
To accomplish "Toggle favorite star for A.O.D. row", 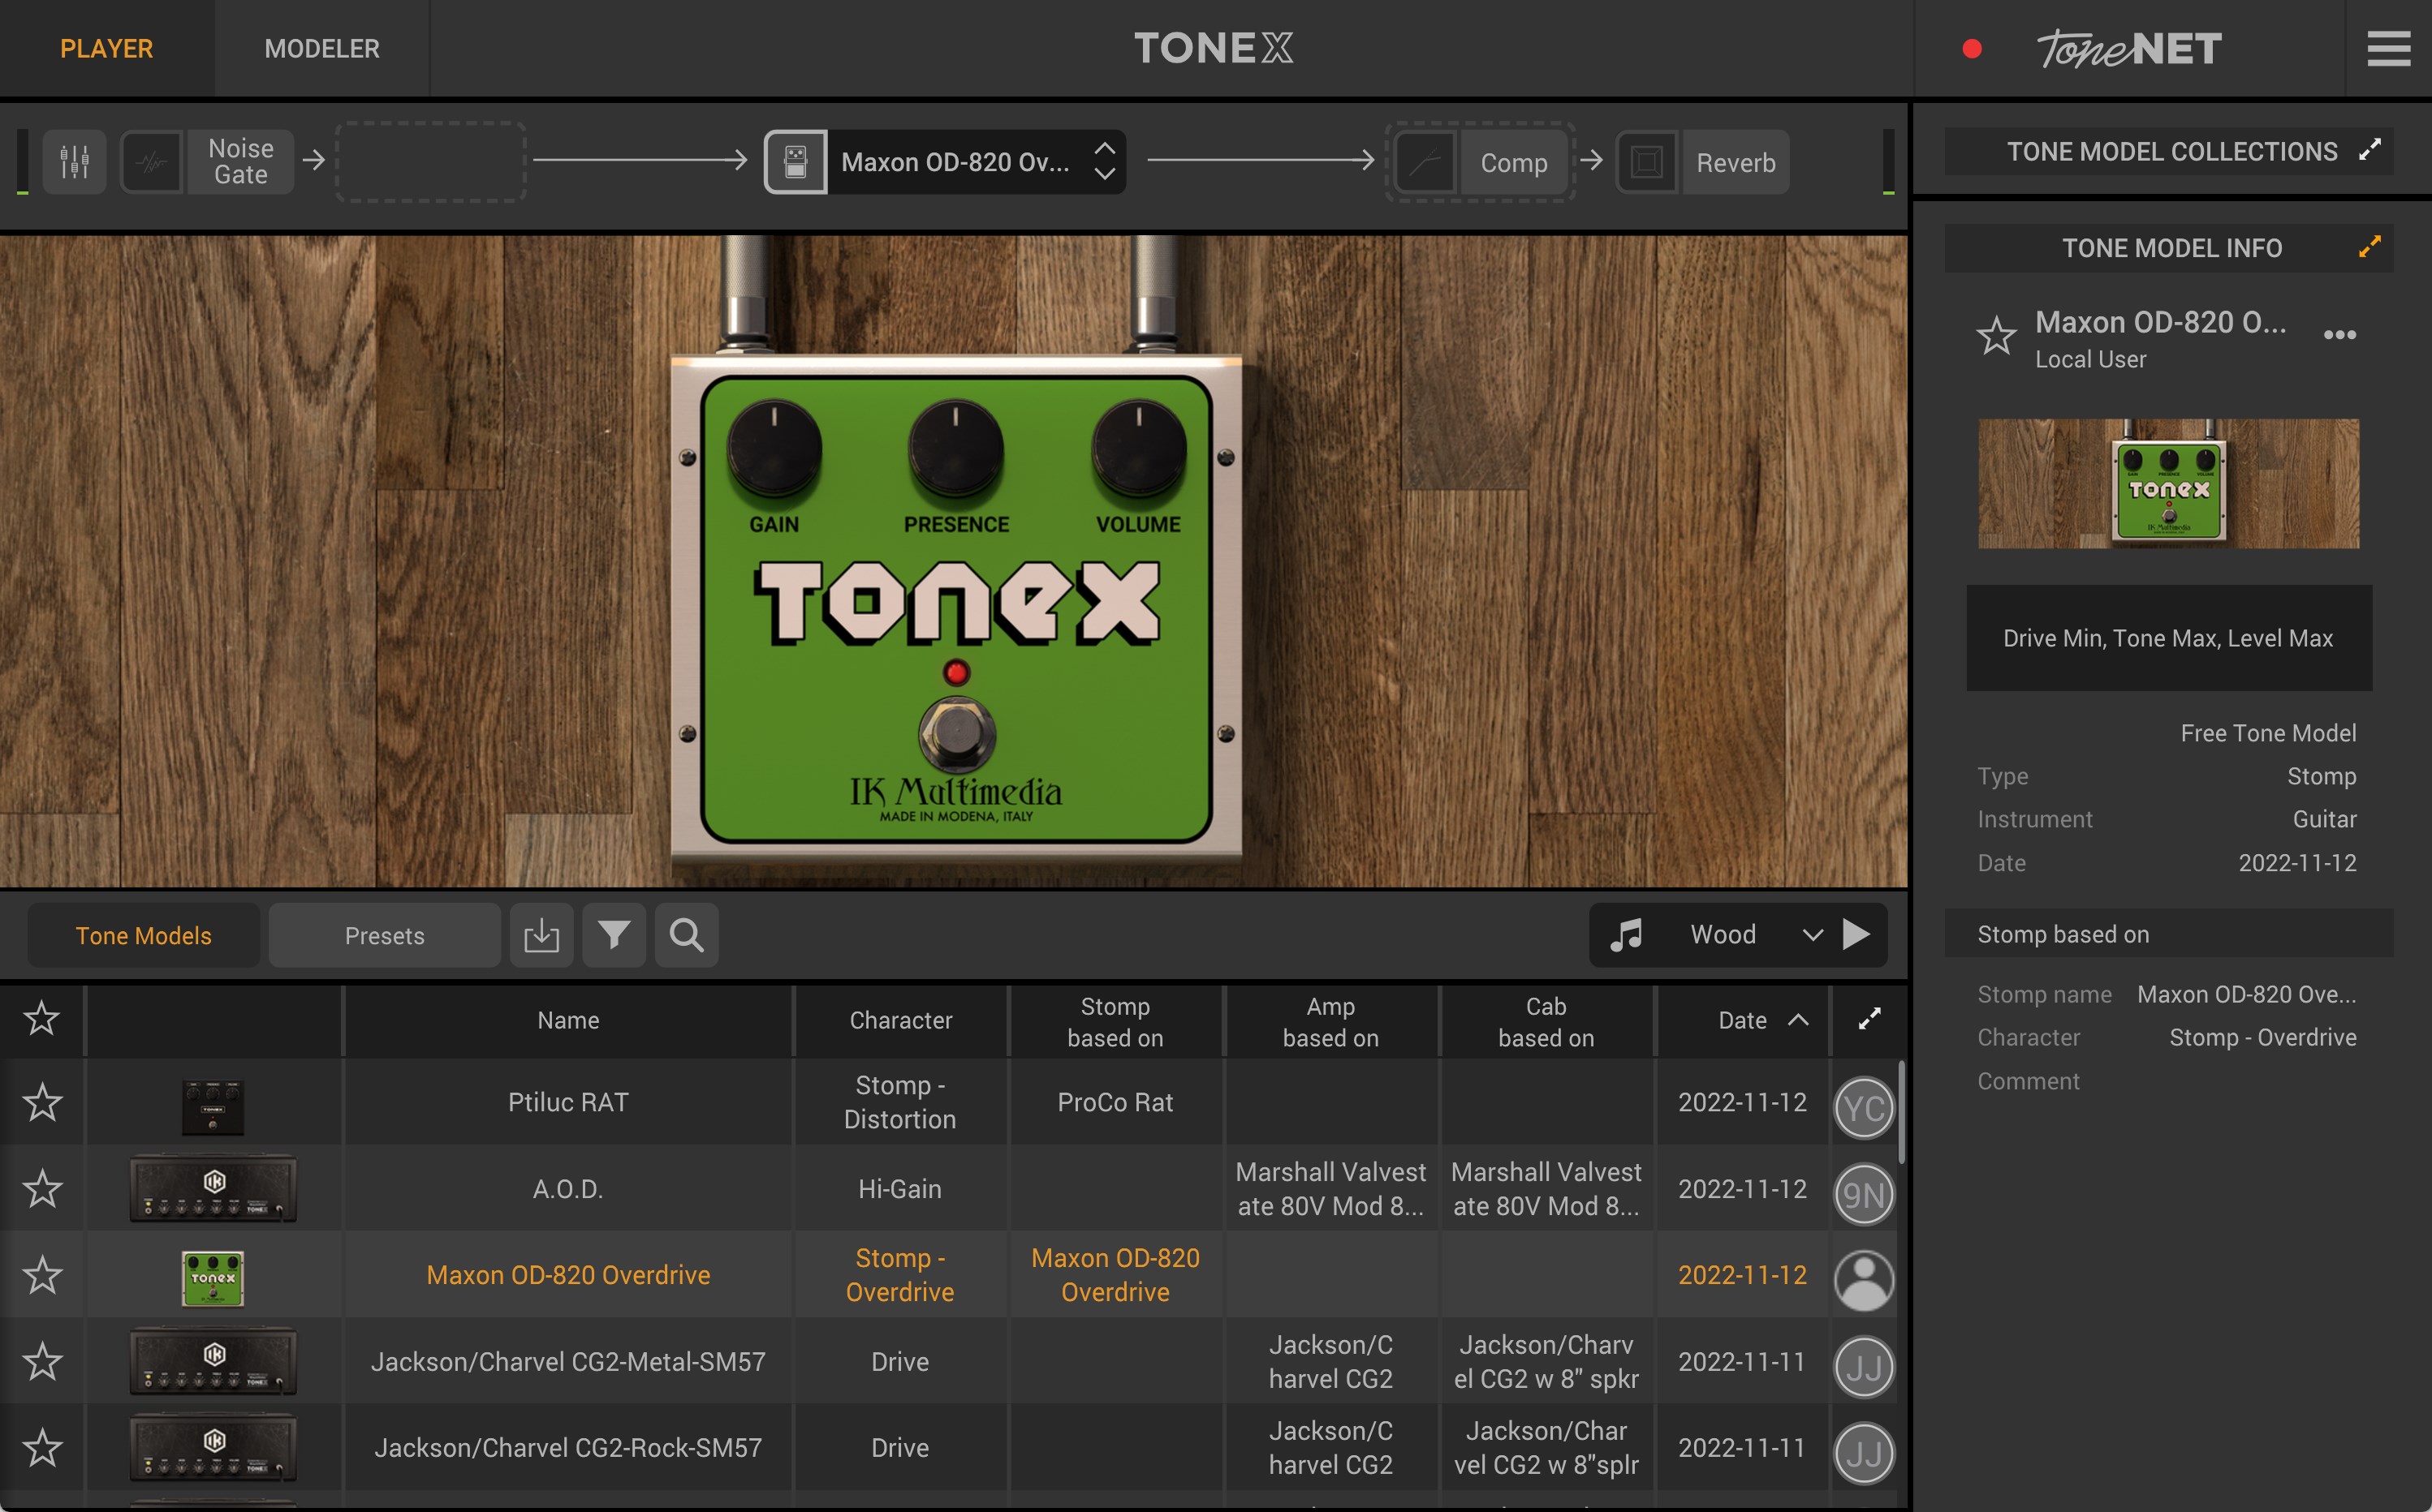I will point(42,1189).
